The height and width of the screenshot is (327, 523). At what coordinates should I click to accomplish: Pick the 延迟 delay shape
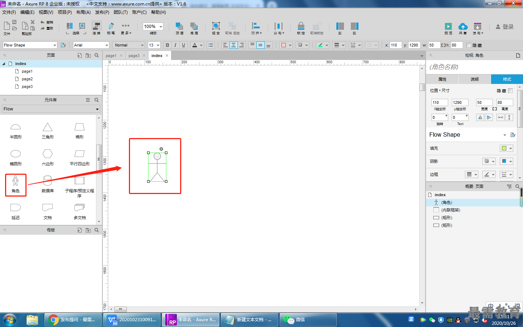16,211
